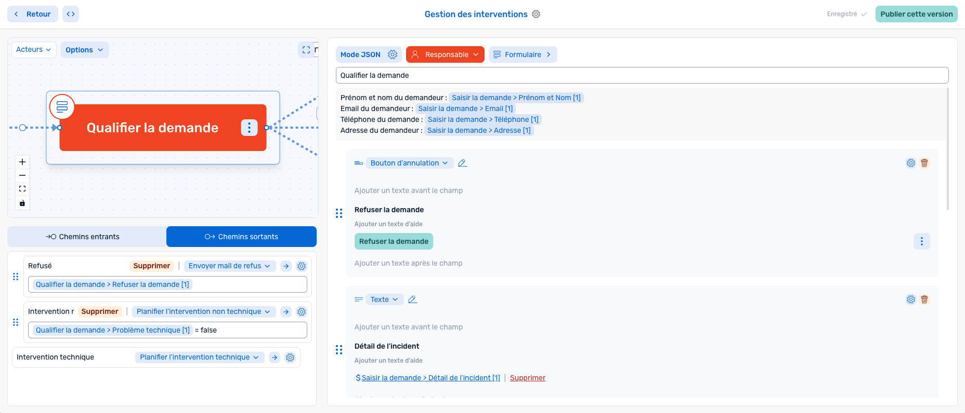Image resolution: width=965 pixels, height=413 pixels.
Task: Delete the Bouton d'annulation field via trash icon
Action: click(924, 163)
